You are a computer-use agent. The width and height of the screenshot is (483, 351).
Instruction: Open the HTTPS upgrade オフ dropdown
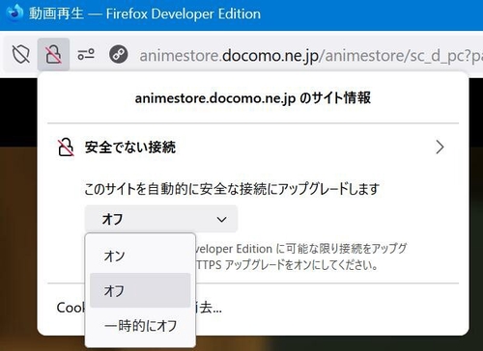click(x=161, y=219)
